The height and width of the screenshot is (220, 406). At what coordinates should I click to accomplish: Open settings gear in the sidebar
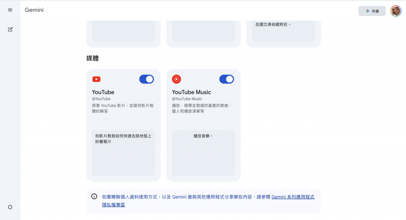tap(10, 207)
